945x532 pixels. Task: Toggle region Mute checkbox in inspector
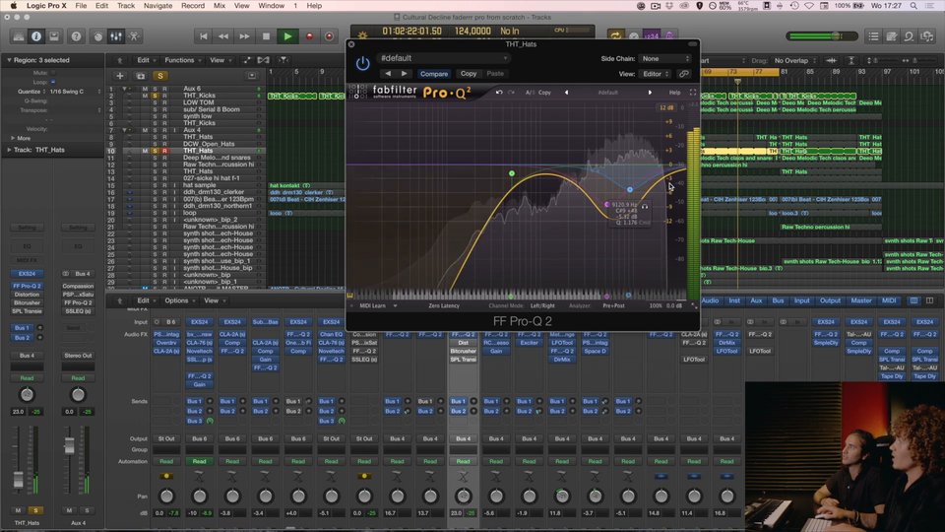(x=53, y=72)
